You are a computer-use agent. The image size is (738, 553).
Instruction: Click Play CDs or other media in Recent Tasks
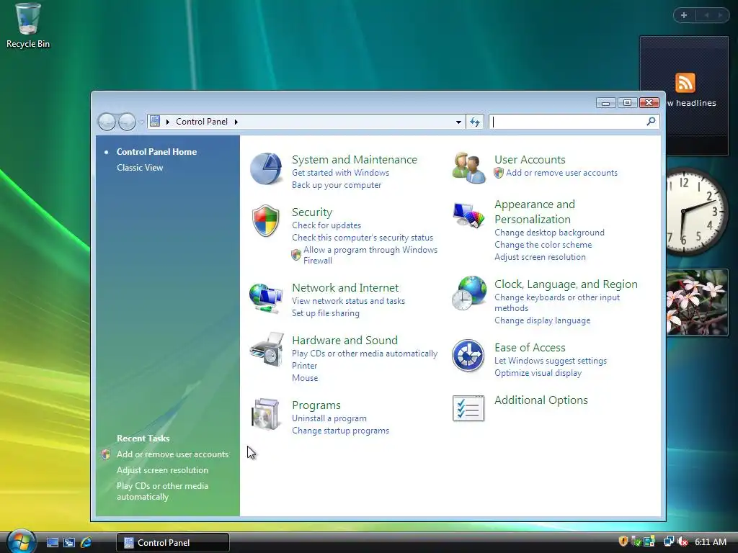coord(162,491)
